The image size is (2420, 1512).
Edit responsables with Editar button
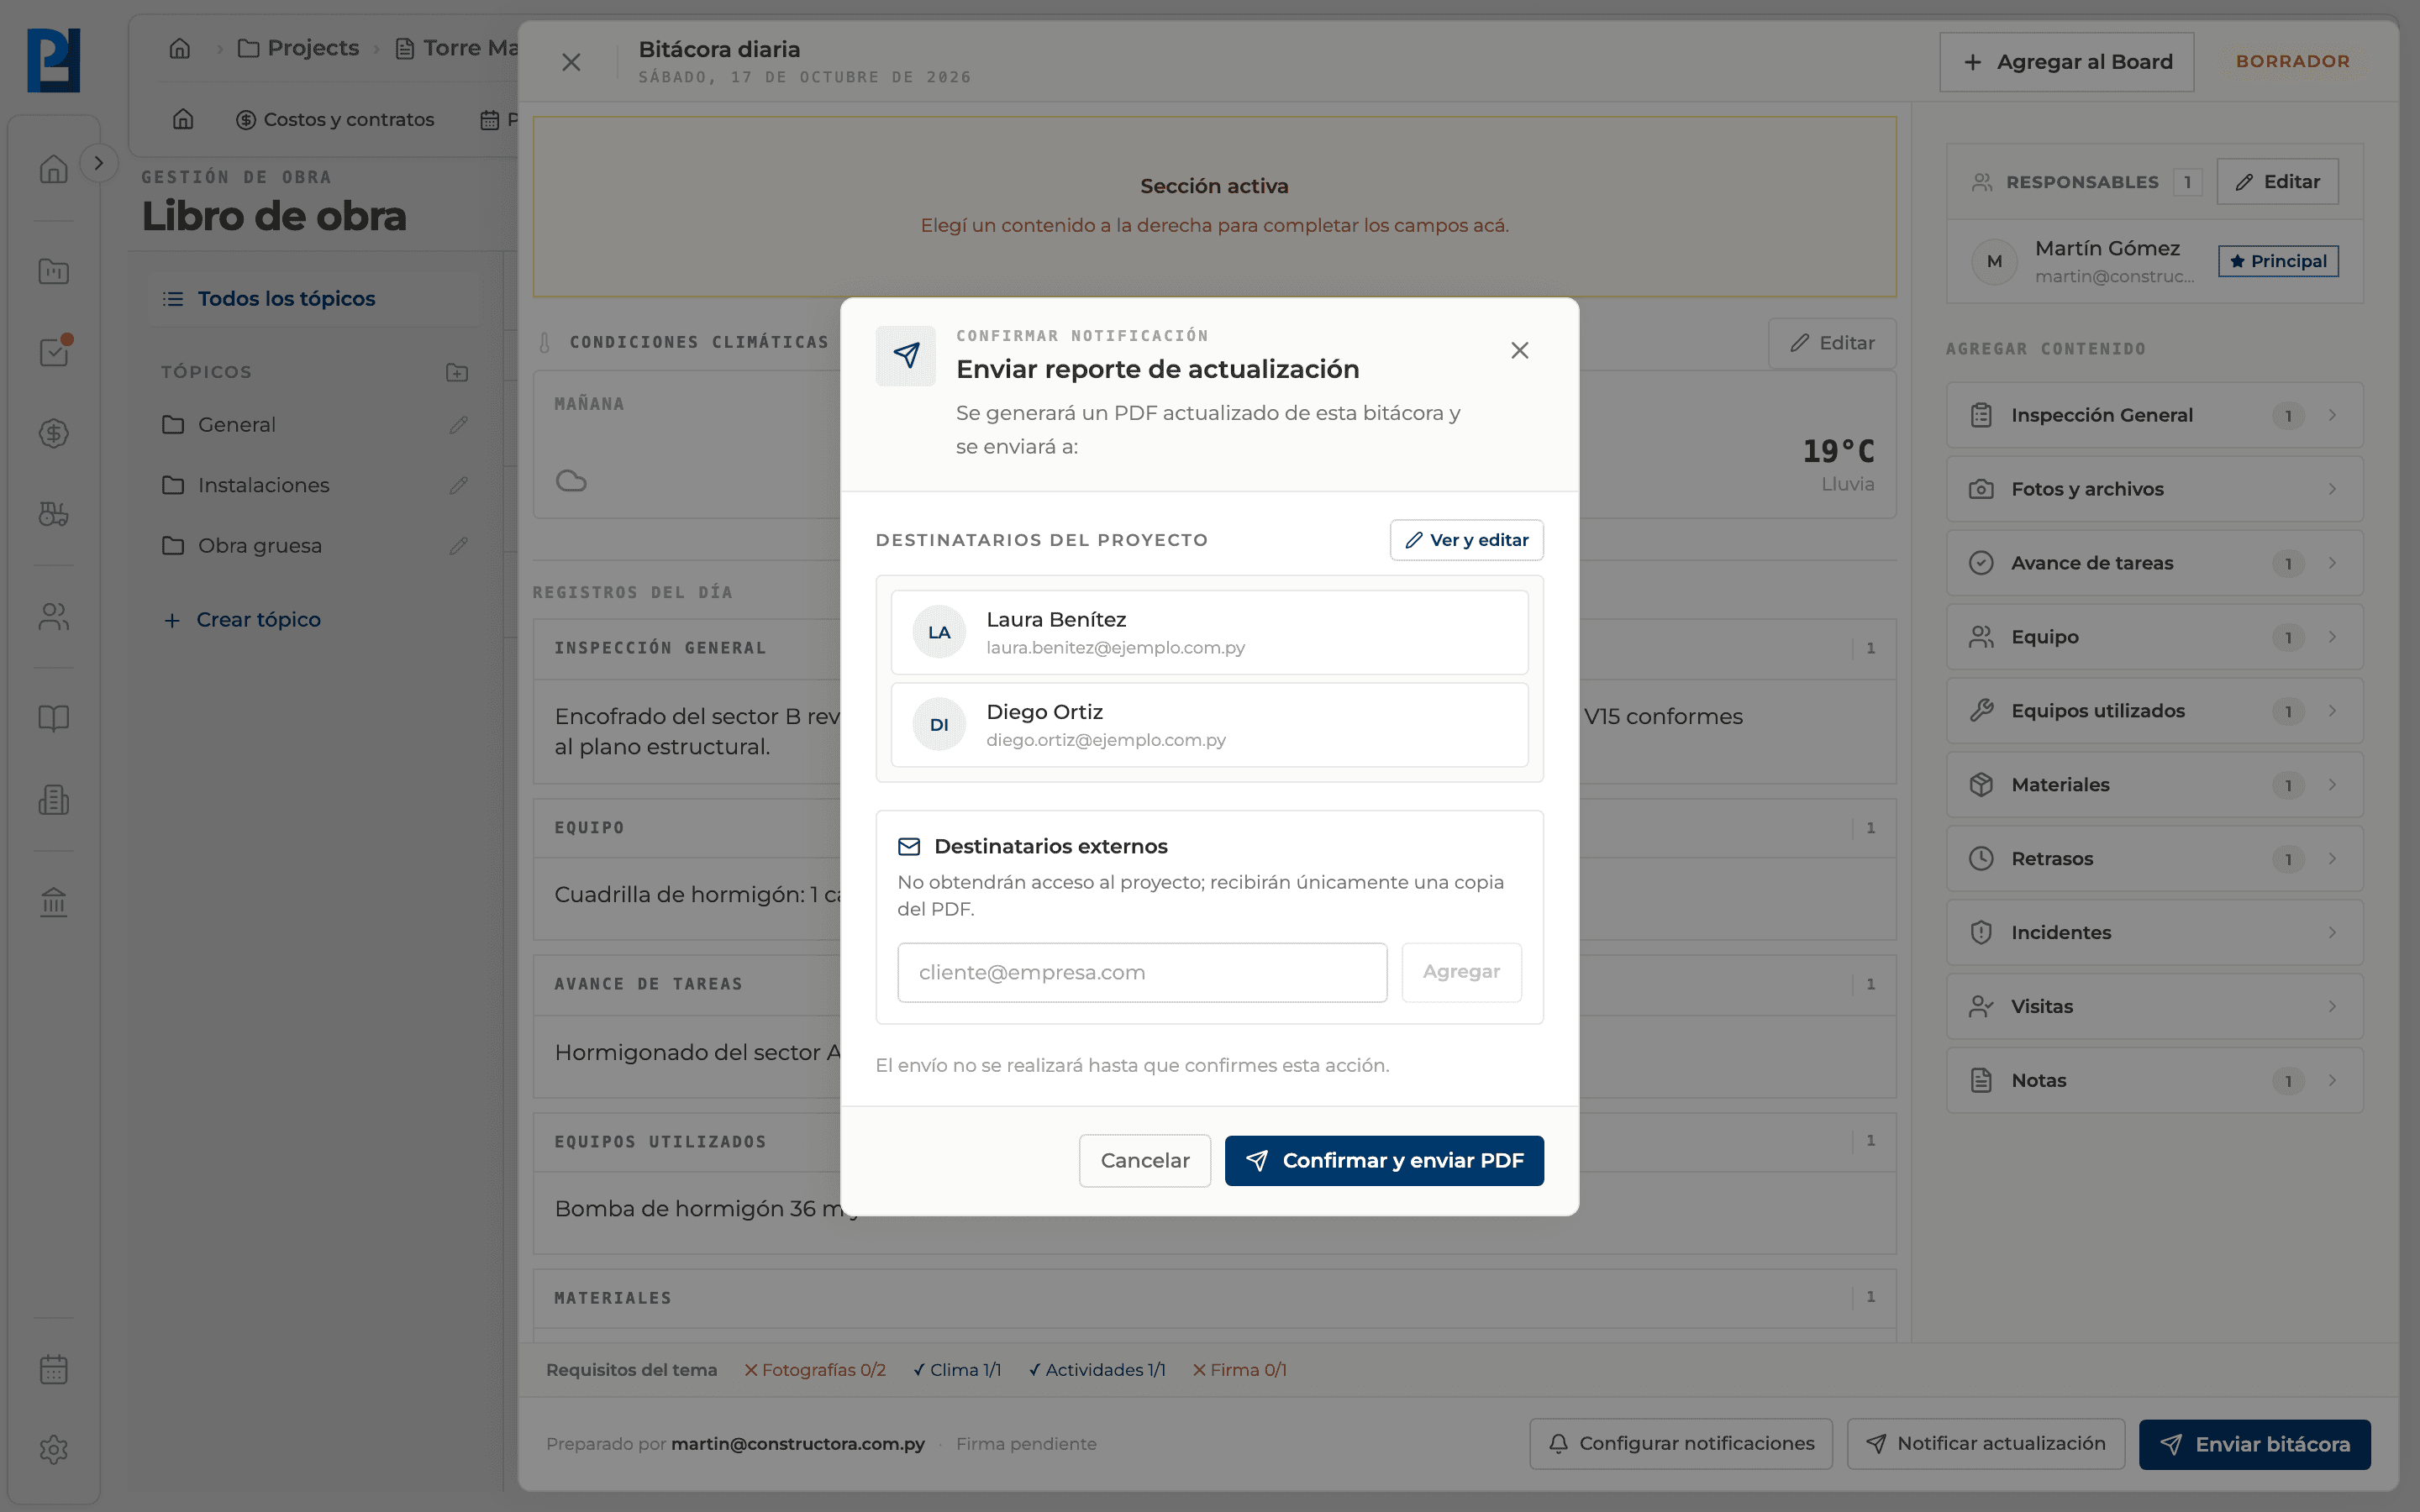2277,182
